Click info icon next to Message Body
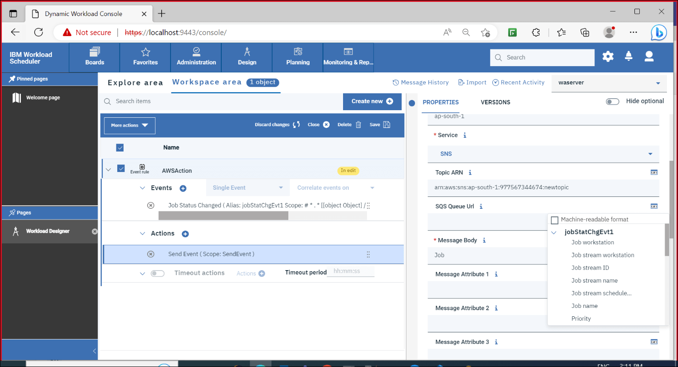 484,240
